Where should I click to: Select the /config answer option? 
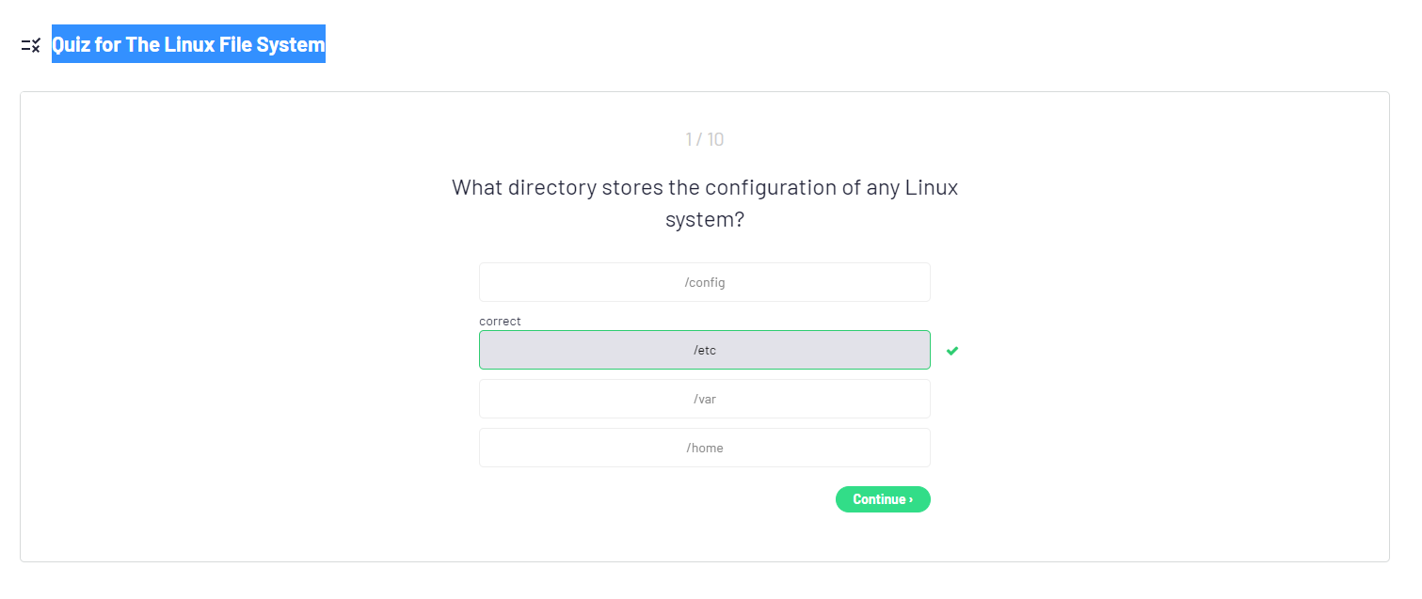pyautogui.click(x=704, y=282)
